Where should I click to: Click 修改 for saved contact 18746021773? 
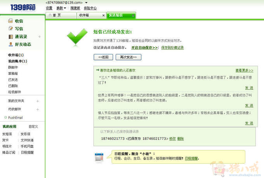[172, 139]
